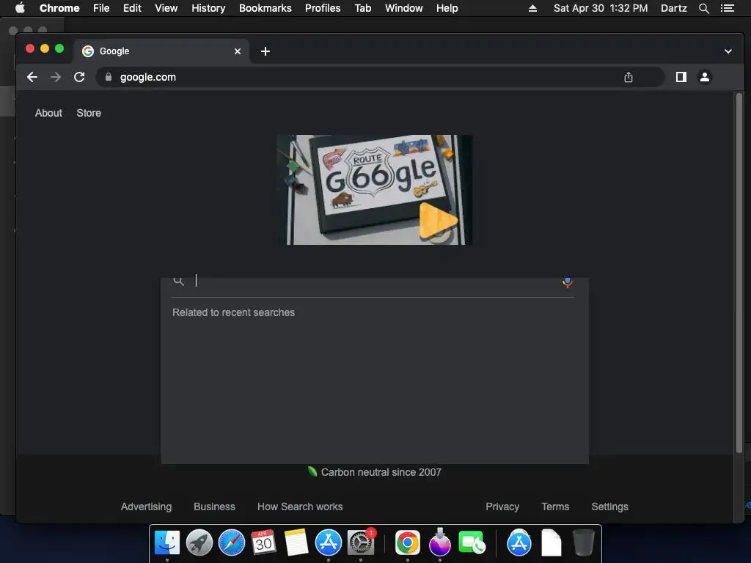
Task: Open Spotlight search in menu bar
Action: point(703,8)
